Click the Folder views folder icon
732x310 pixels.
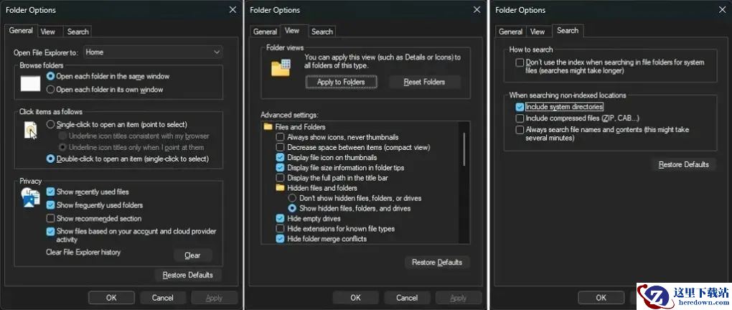click(280, 68)
